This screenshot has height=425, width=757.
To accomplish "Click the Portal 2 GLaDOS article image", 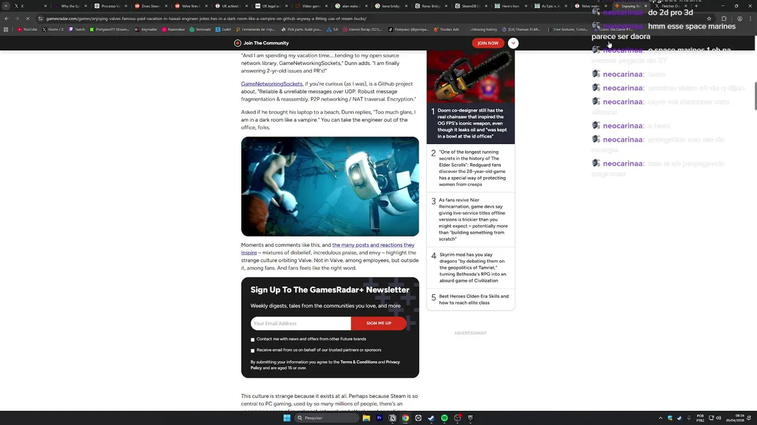I will (x=330, y=187).
